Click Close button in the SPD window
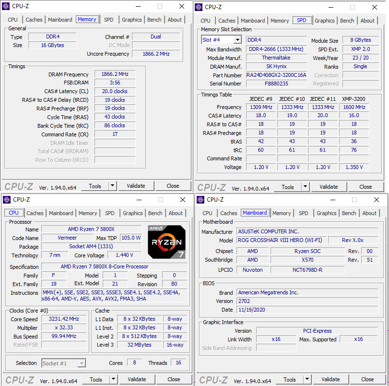This screenshot has height=386, width=389. [x=365, y=187]
